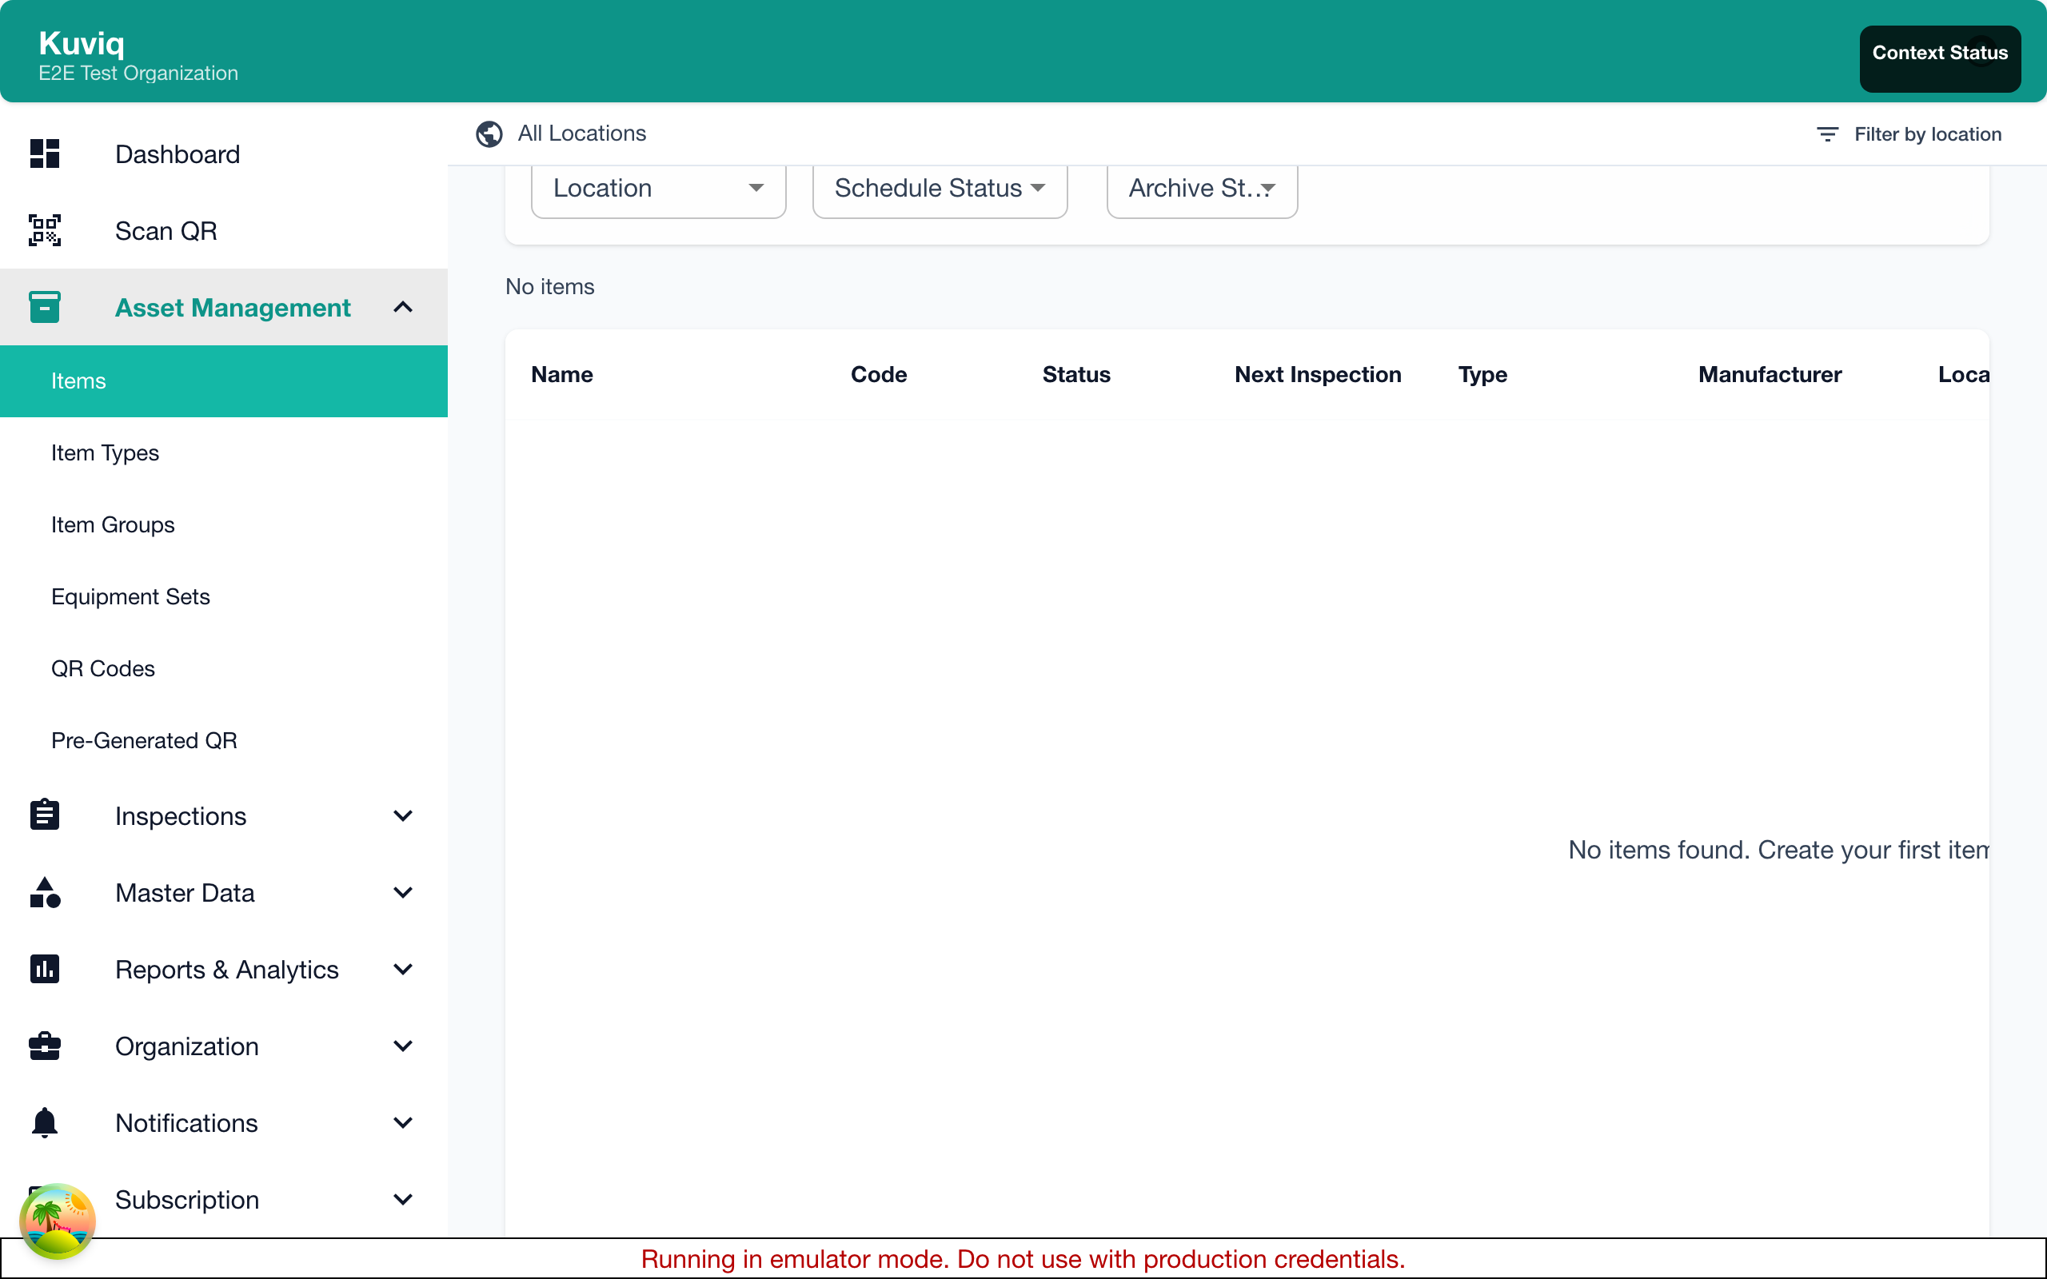Viewport: 2047px width, 1279px height.
Task: Click the E2E Test Organization subtitle
Action: 138,74
